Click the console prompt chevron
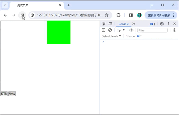The width and height of the screenshot is (179, 115). click(x=103, y=41)
